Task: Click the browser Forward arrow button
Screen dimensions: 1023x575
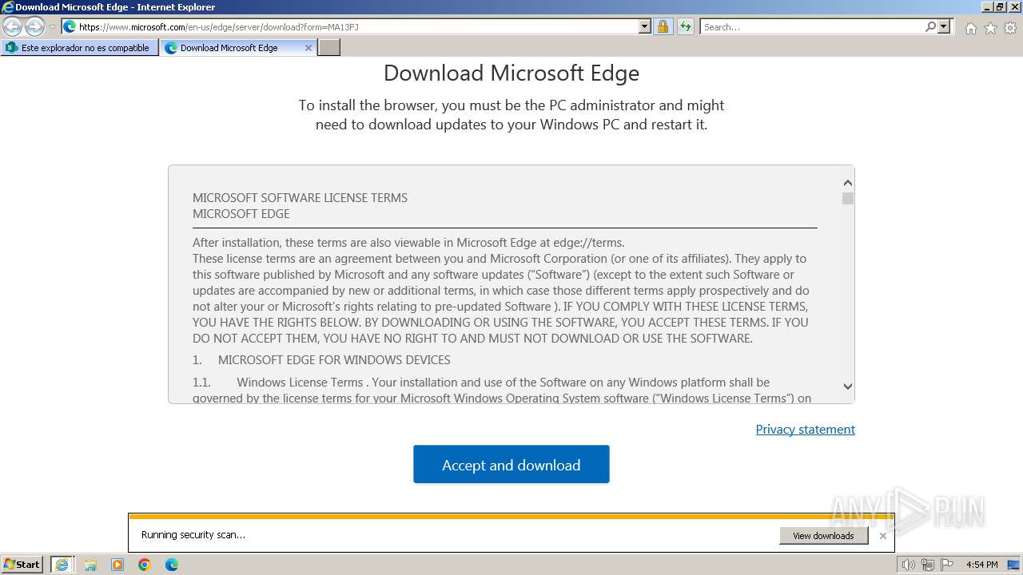Action: point(34,26)
